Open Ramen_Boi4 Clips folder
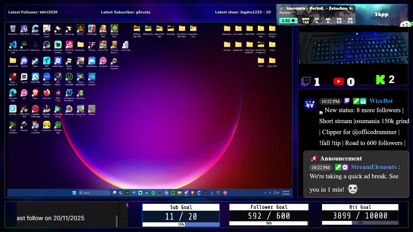 point(159,31)
